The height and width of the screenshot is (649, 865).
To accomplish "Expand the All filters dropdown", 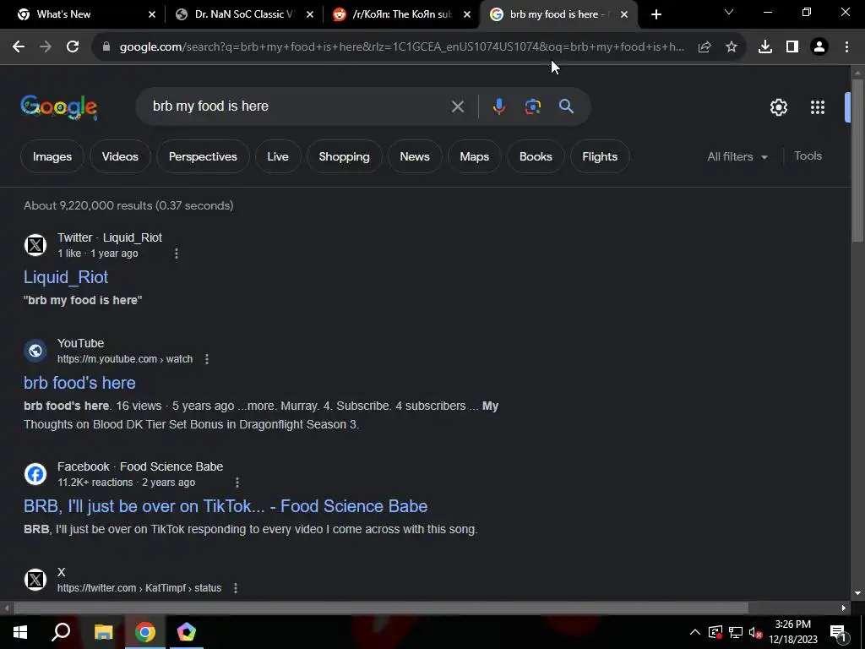I will coord(737,156).
